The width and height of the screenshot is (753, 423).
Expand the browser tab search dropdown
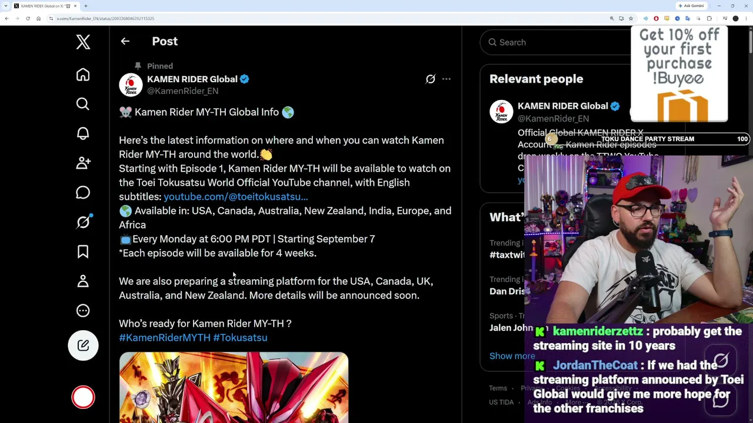coord(6,6)
